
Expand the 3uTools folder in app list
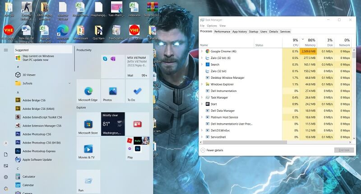pyautogui.click(x=69, y=83)
